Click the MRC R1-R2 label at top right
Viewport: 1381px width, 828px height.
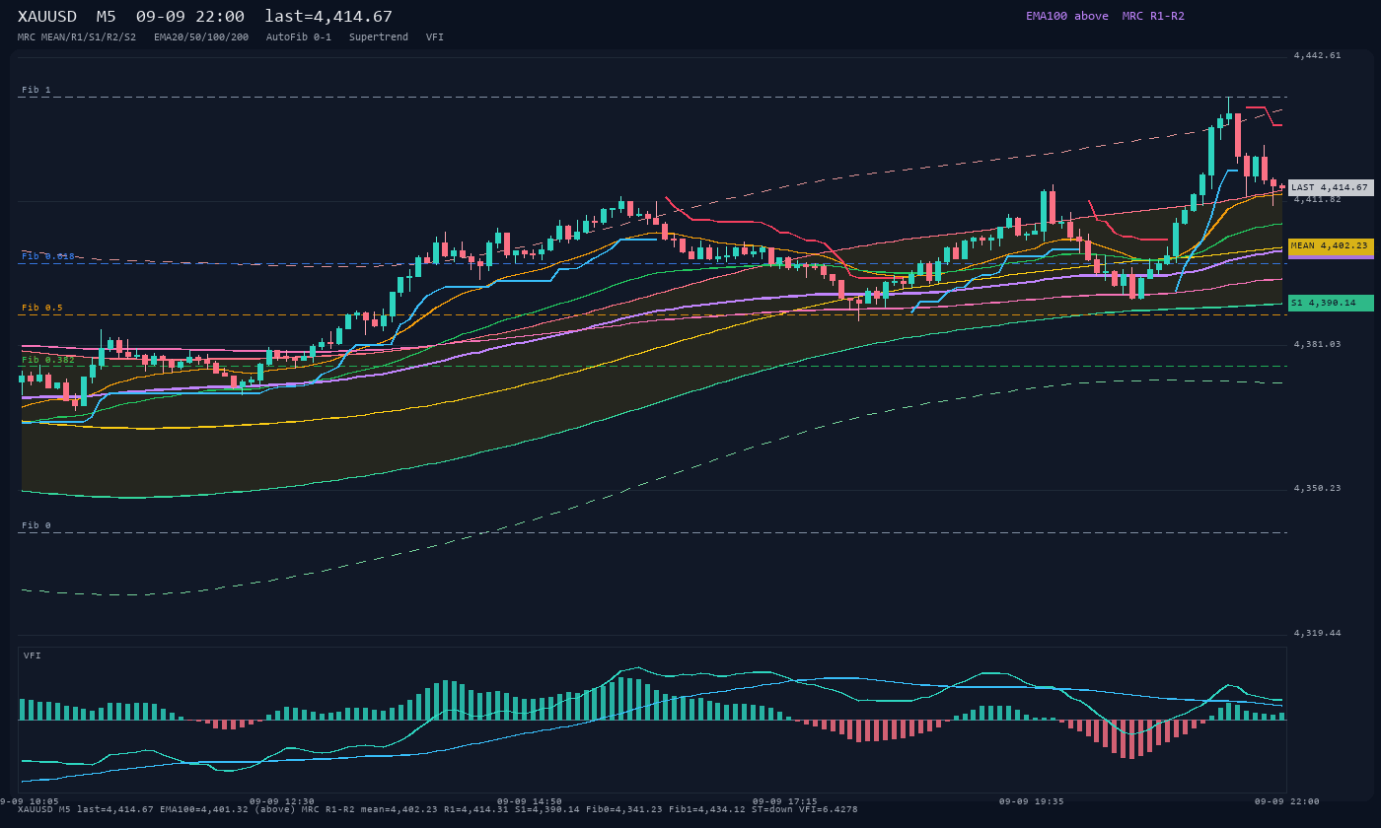(x=1153, y=16)
